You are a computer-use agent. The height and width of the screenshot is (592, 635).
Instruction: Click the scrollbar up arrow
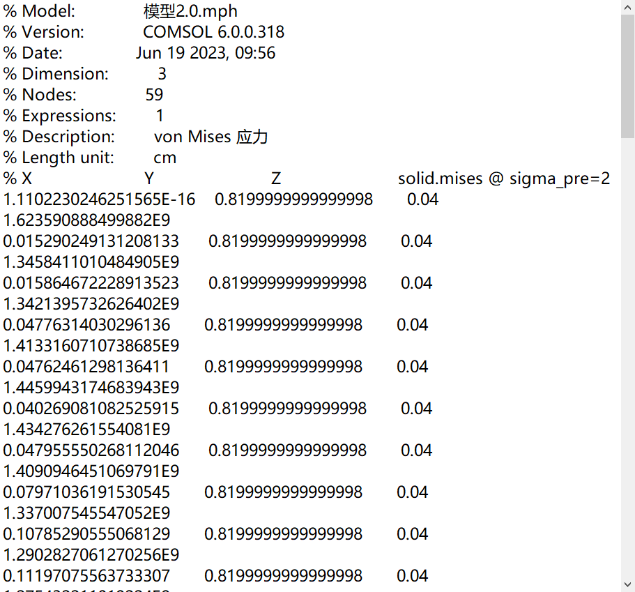[x=627, y=7]
